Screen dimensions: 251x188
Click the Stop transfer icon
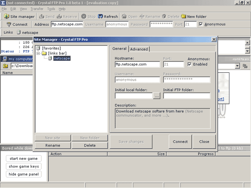84,16
